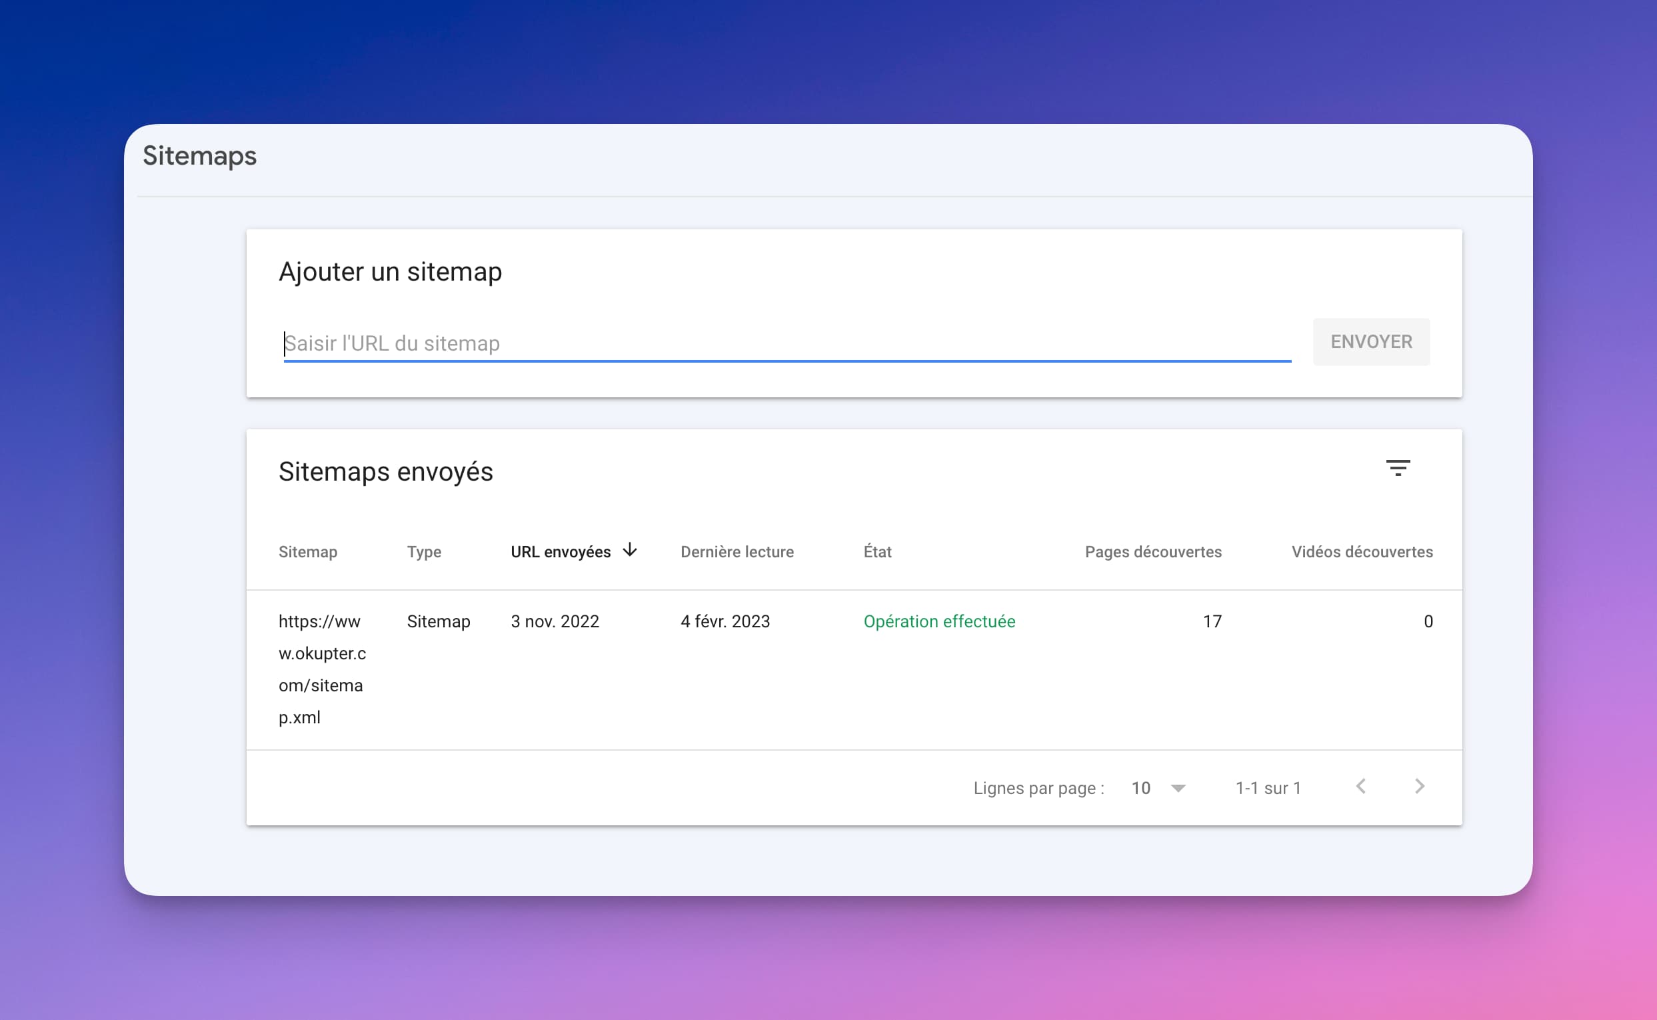Click the sort arrow next to URL envoyées
1657x1020 pixels.
click(x=630, y=550)
